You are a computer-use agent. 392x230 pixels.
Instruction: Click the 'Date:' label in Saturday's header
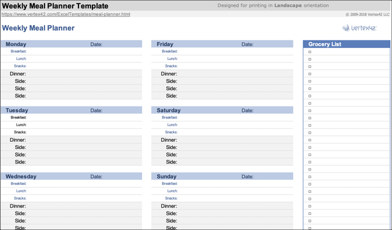(247, 110)
